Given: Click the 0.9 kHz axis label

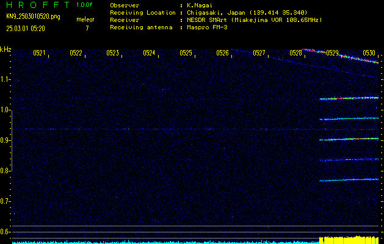Looking at the screenshot, I should (x=5, y=140).
